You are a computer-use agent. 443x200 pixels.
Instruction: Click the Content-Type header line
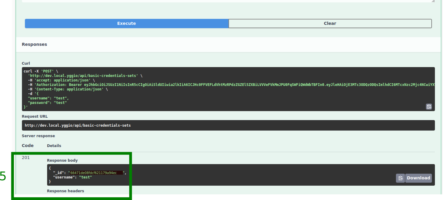[x=68, y=89]
